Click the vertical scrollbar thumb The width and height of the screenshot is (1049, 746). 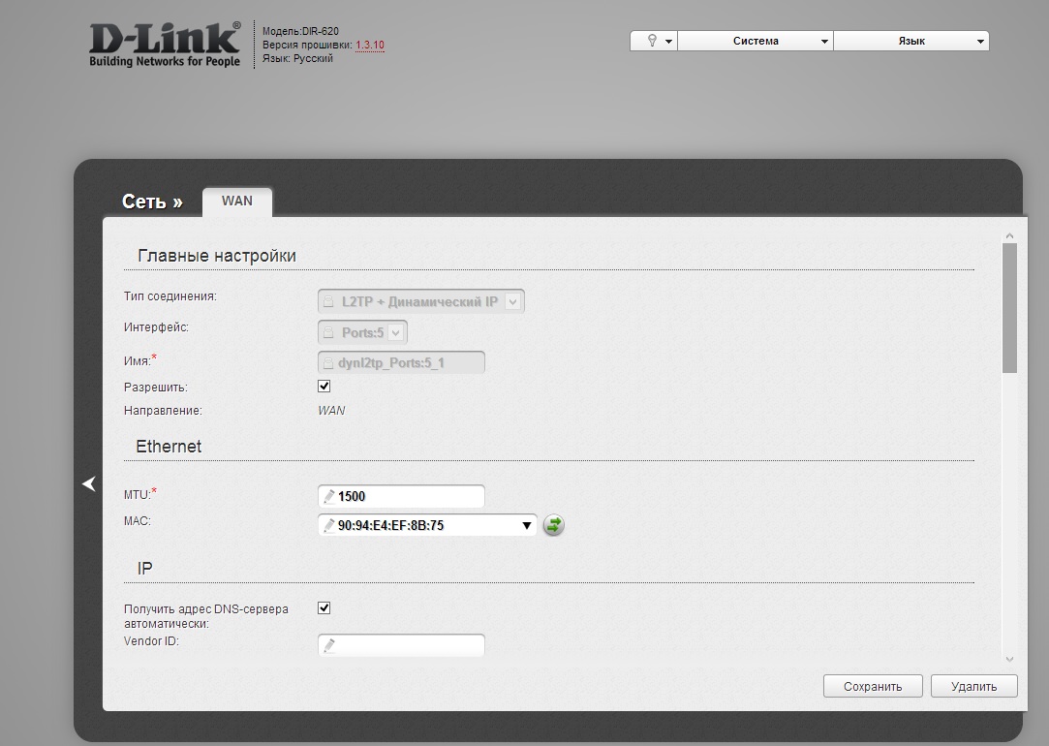pos(1009,308)
